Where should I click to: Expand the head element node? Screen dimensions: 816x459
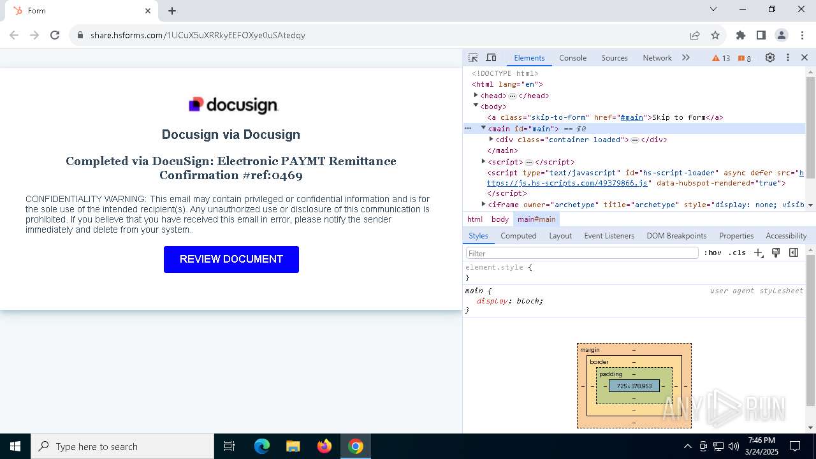476,95
